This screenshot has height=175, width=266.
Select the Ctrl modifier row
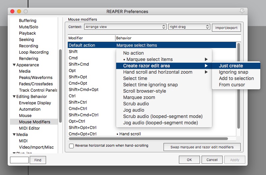(91, 96)
